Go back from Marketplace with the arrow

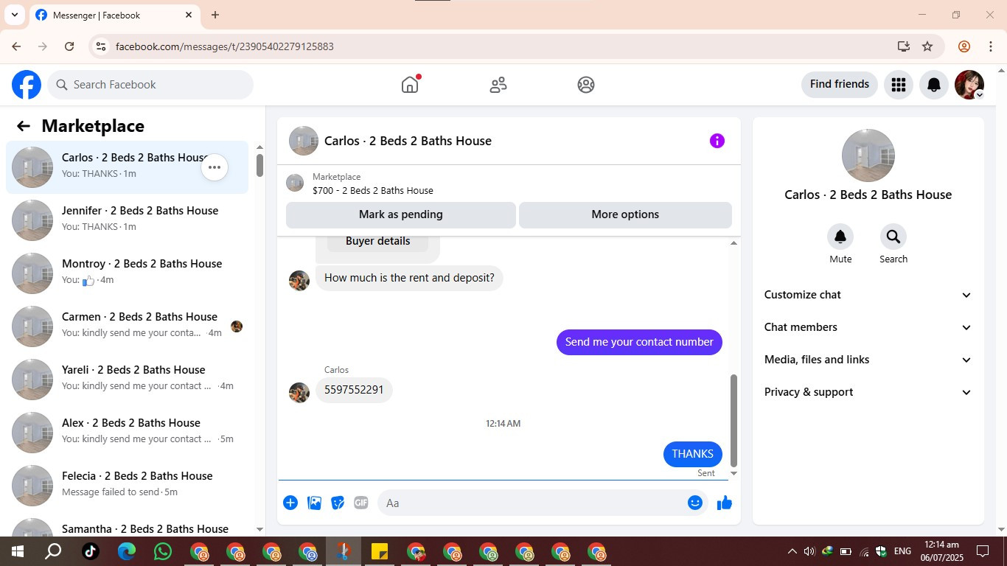(24, 126)
